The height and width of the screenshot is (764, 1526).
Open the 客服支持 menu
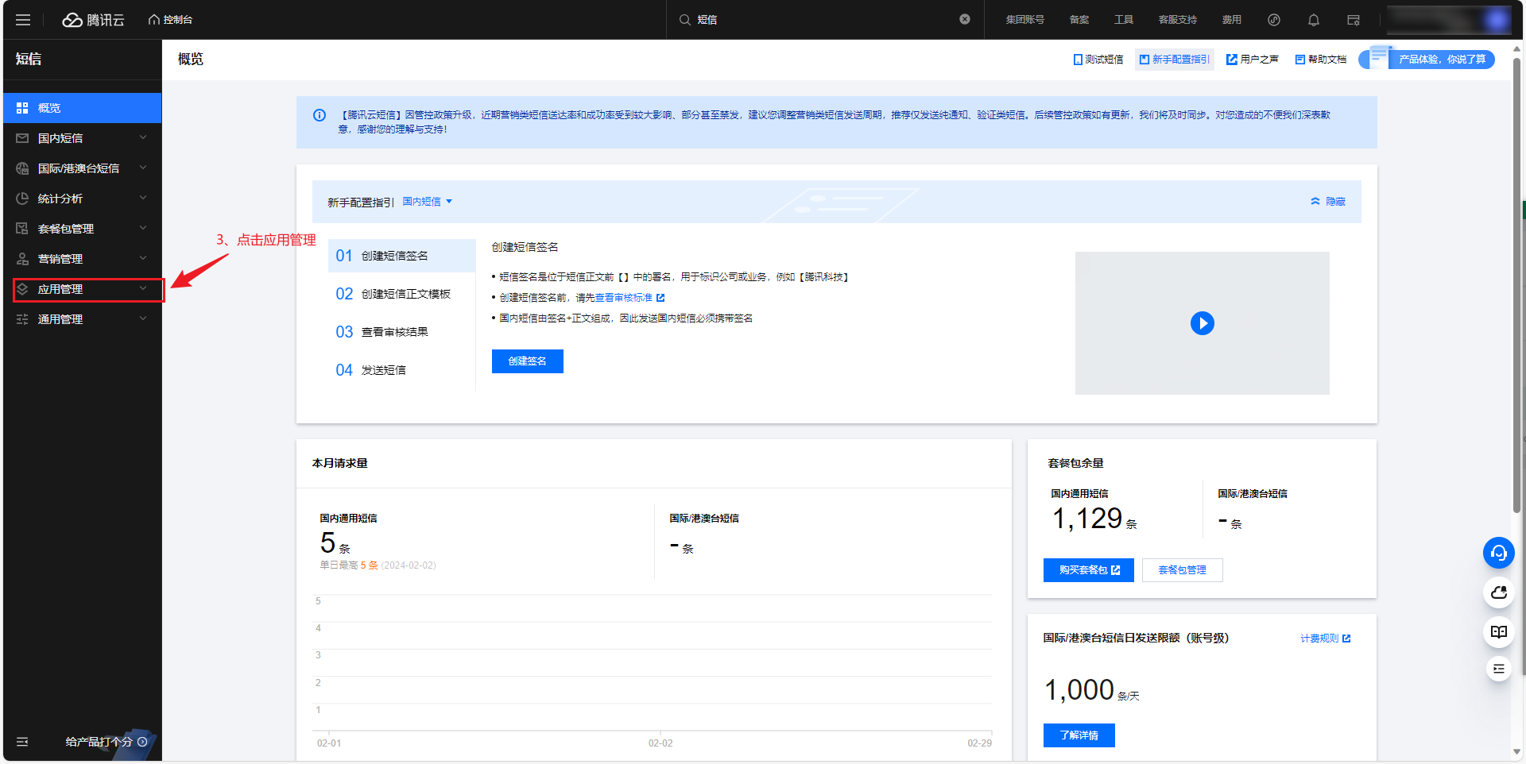click(x=1177, y=20)
